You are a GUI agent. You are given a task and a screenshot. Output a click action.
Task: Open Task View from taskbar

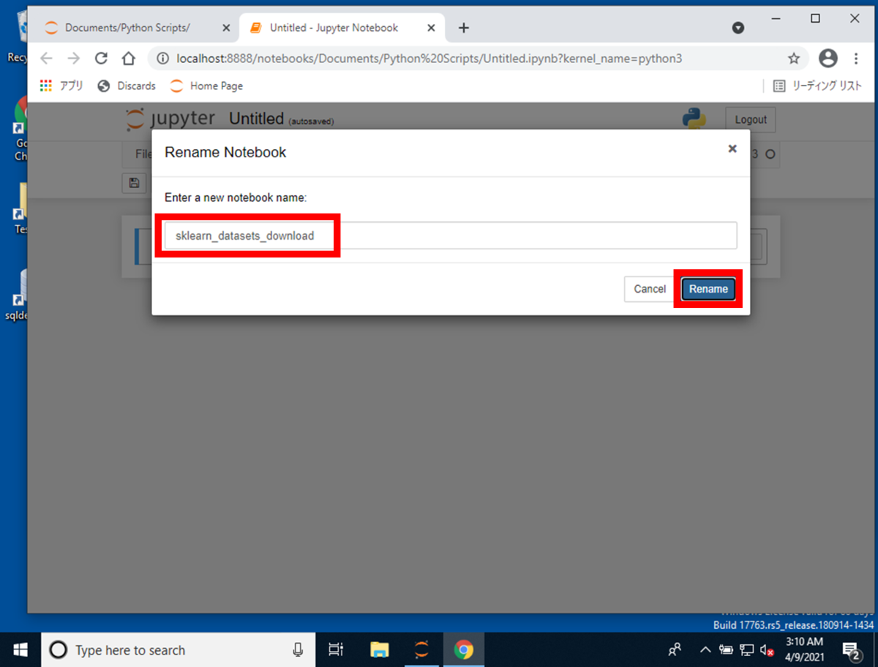336,649
